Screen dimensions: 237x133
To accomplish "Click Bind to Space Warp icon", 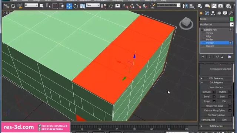I will click(x=20, y=6).
